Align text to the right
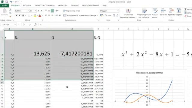192x108 pixels. [52, 15]
